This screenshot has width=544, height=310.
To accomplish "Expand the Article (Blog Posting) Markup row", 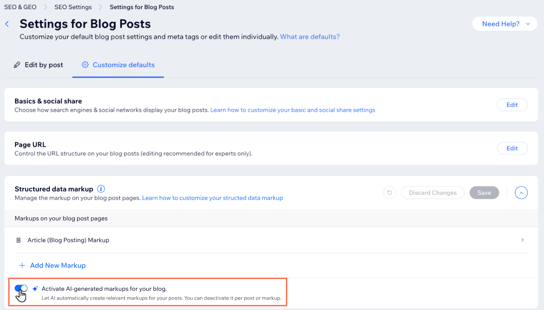I will pyautogui.click(x=523, y=239).
